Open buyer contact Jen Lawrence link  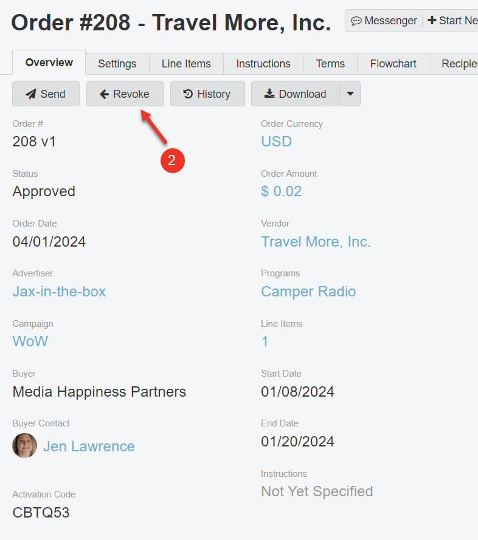(x=89, y=446)
